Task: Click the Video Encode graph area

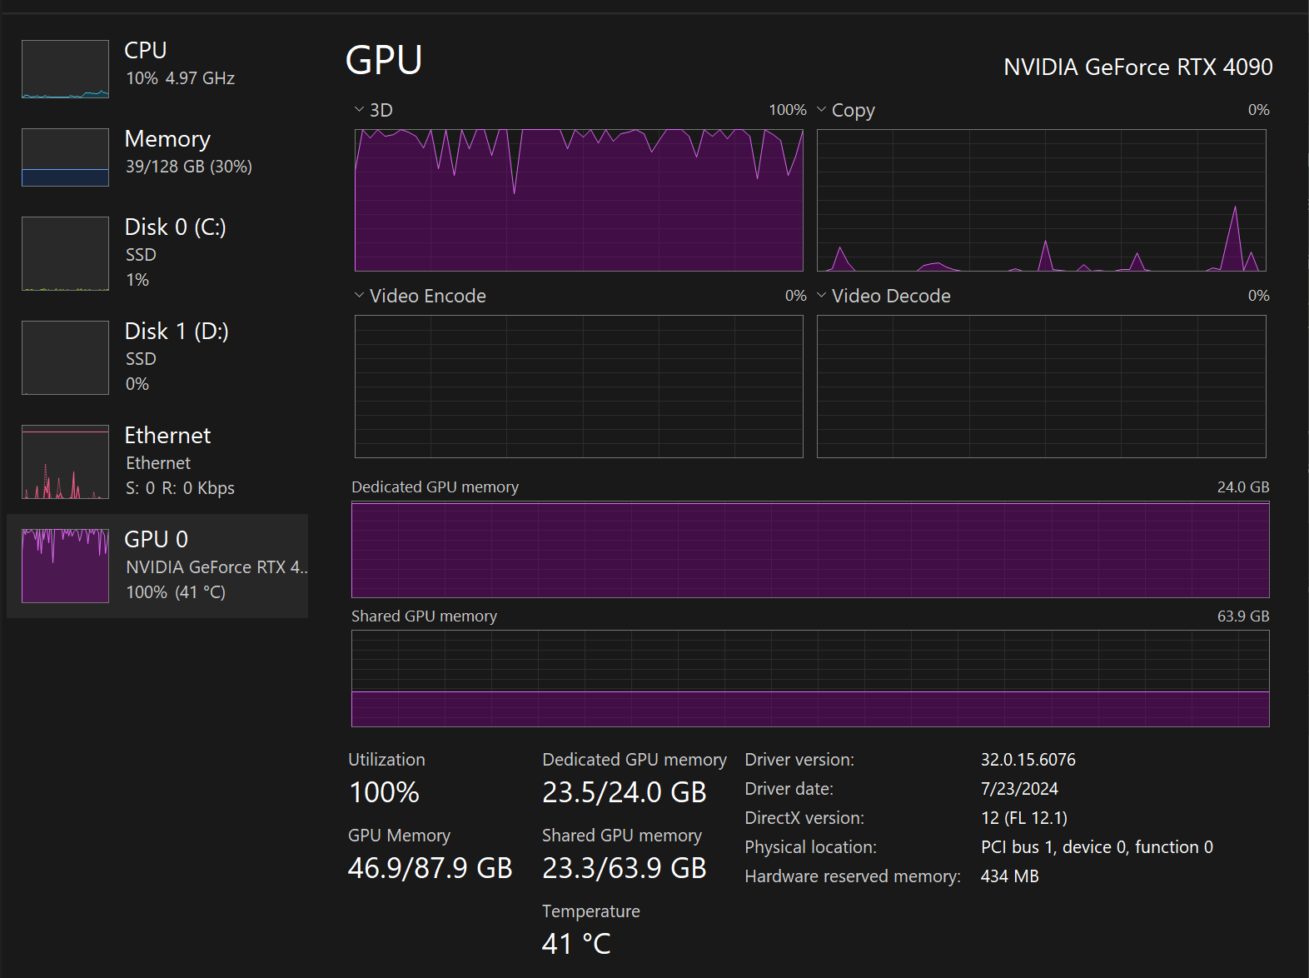Action: [579, 387]
